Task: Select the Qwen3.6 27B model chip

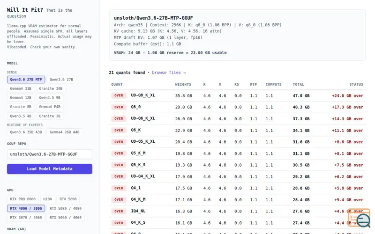Action: click(61, 80)
